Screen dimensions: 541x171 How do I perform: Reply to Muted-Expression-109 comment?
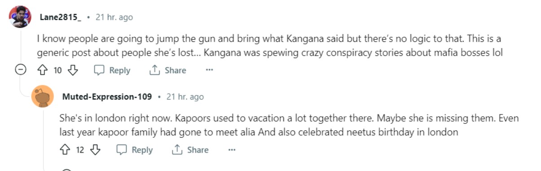(134, 149)
